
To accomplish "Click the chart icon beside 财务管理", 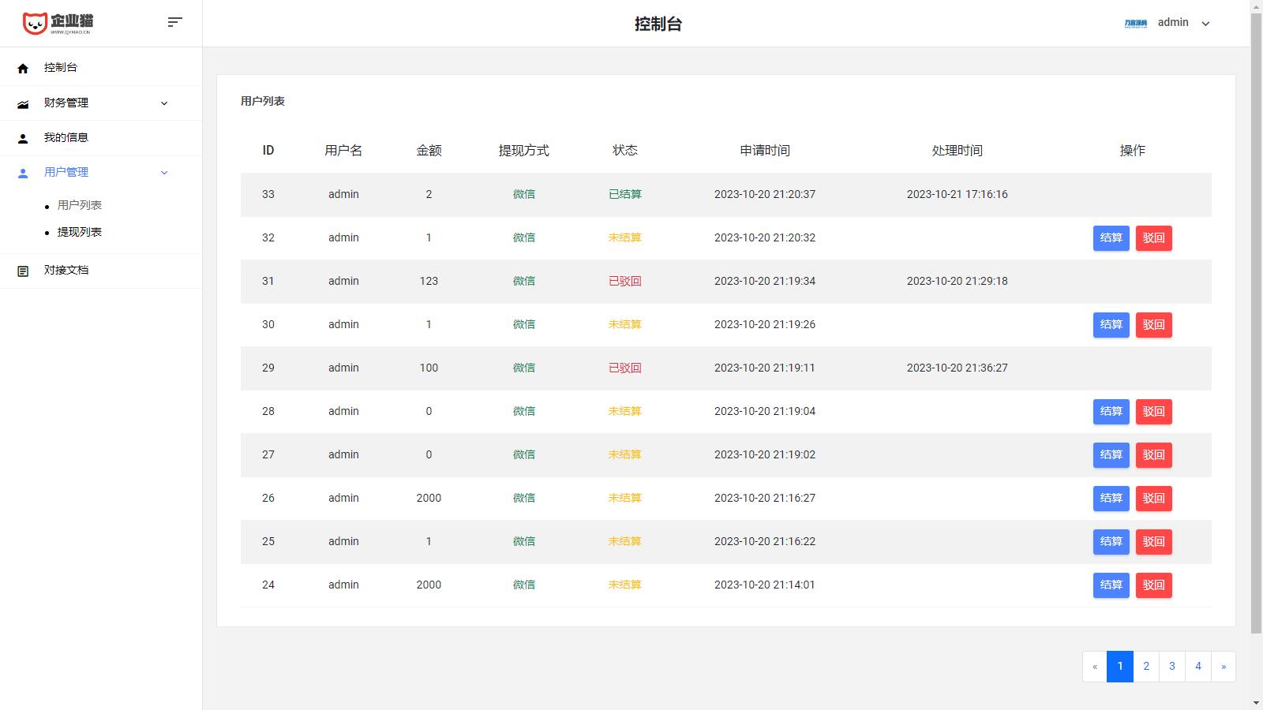I will coord(23,103).
